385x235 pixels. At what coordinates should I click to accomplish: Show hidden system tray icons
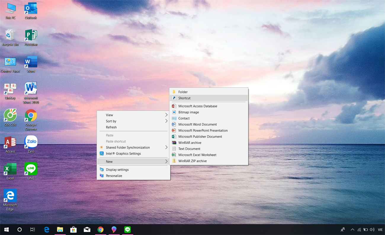[352, 229]
